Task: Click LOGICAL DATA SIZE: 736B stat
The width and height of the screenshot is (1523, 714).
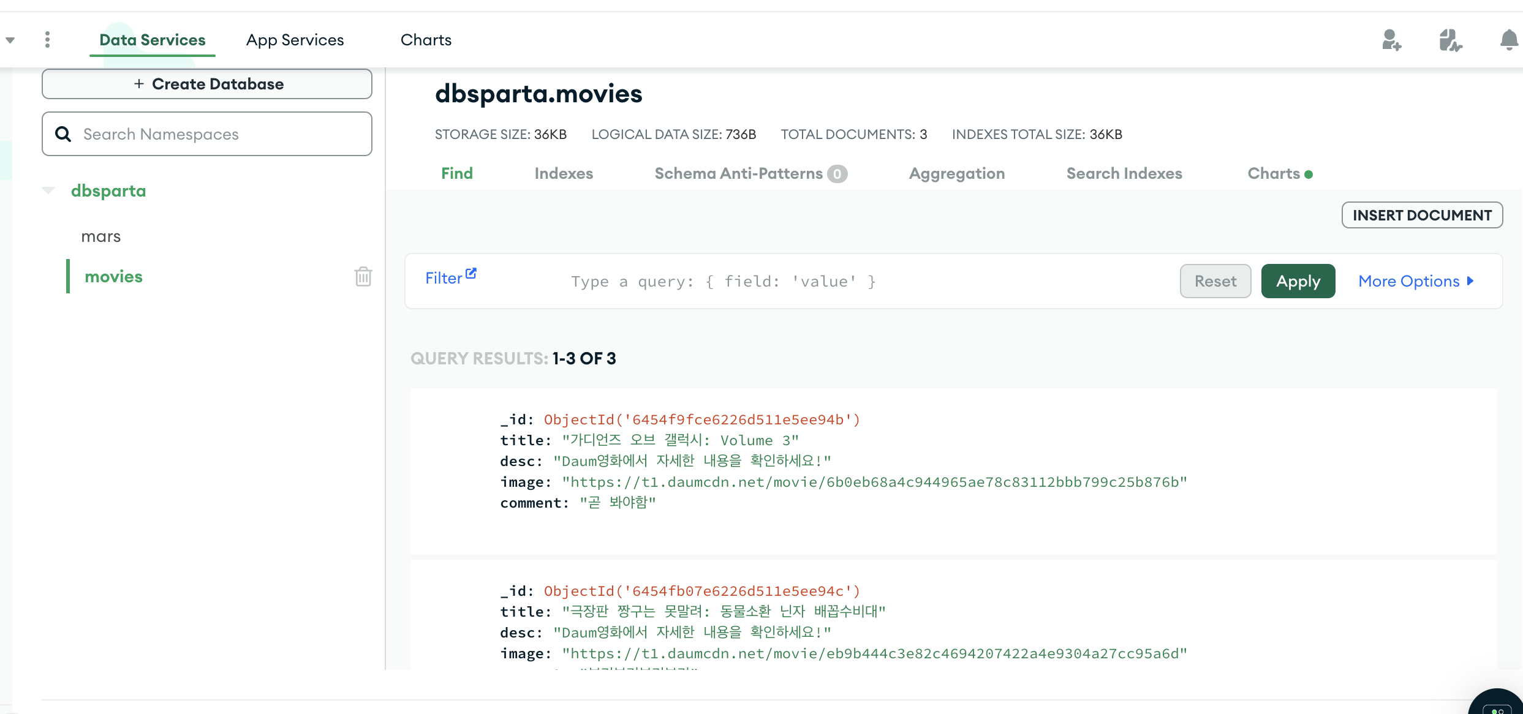Action: [674, 134]
